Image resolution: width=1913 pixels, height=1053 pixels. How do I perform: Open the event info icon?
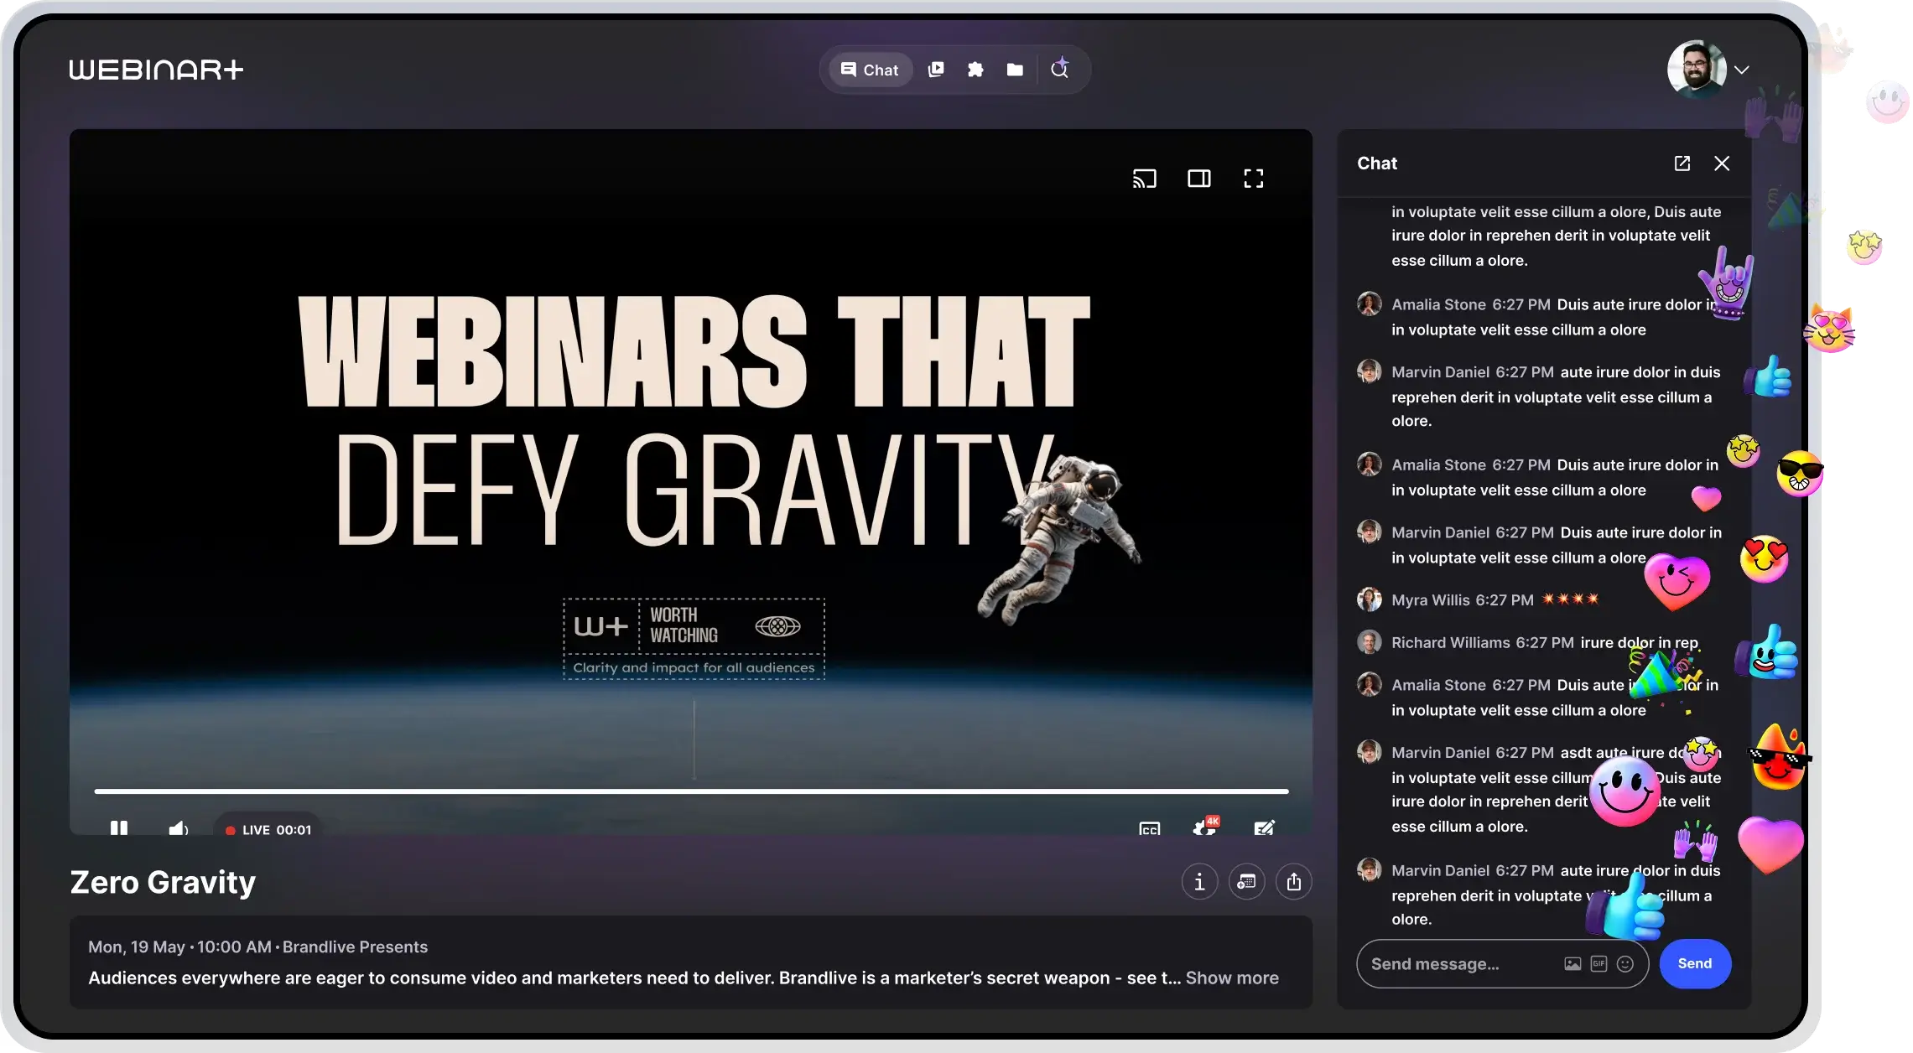pos(1199,882)
